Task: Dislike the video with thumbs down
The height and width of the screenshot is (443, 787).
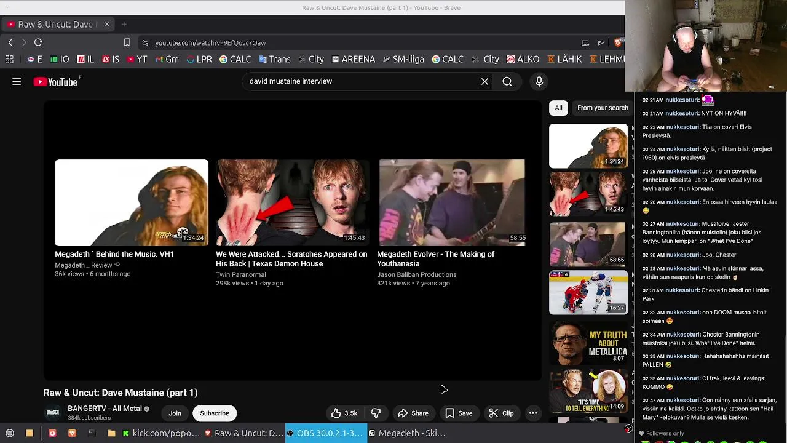Action: click(x=376, y=413)
